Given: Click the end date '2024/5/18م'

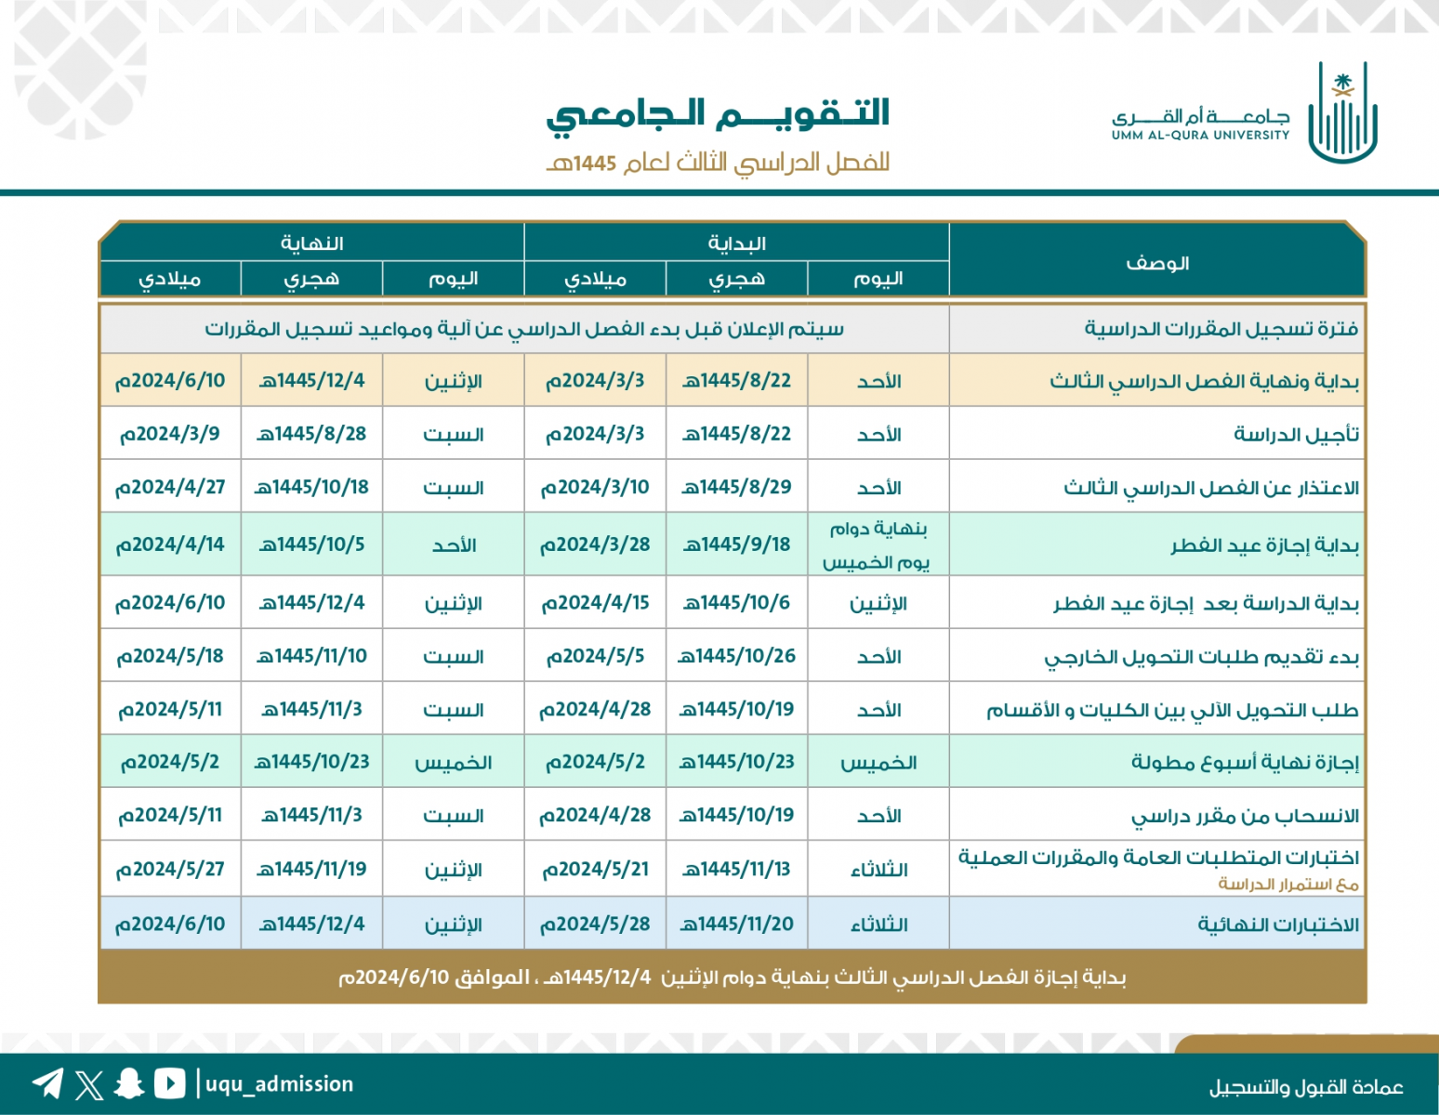Looking at the screenshot, I should pyautogui.click(x=170, y=656).
